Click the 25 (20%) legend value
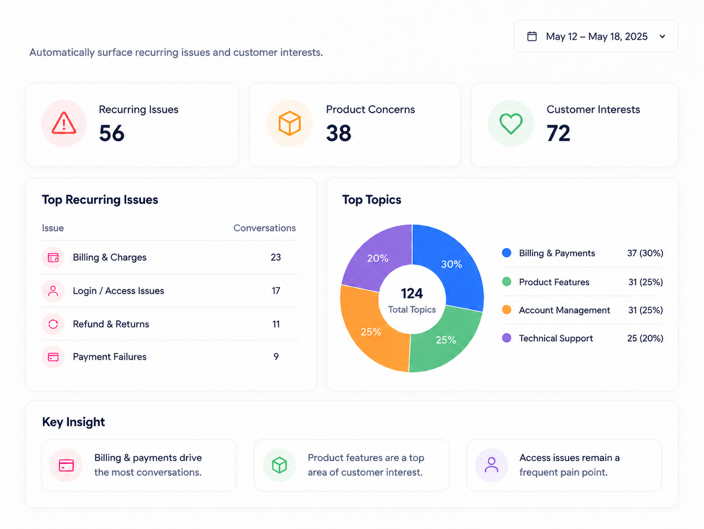Image resolution: width=704 pixels, height=529 pixels. pyautogui.click(x=645, y=338)
